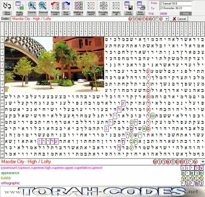
Task: Open the Proximity rank tool
Action: pos(103,6)
